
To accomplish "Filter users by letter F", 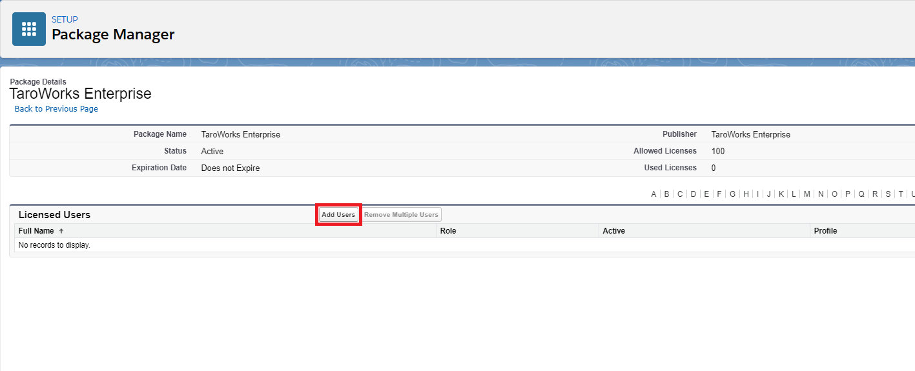I will (x=719, y=194).
